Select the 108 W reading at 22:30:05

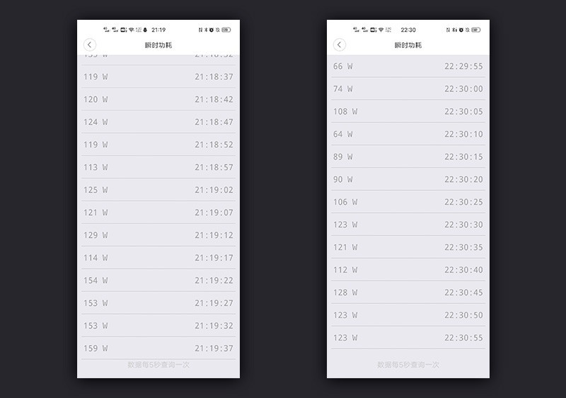[x=408, y=111]
